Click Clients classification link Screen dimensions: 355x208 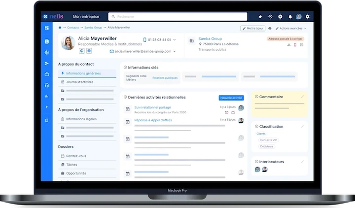(261, 134)
